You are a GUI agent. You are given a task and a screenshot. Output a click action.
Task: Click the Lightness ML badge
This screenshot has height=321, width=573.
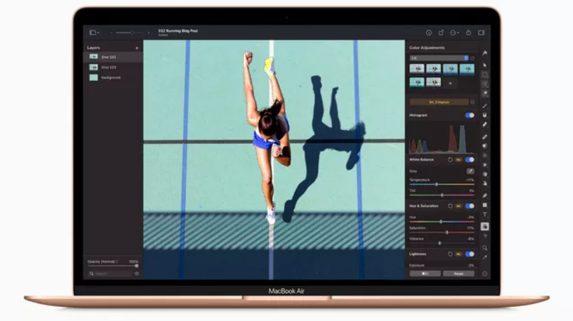coord(459,254)
